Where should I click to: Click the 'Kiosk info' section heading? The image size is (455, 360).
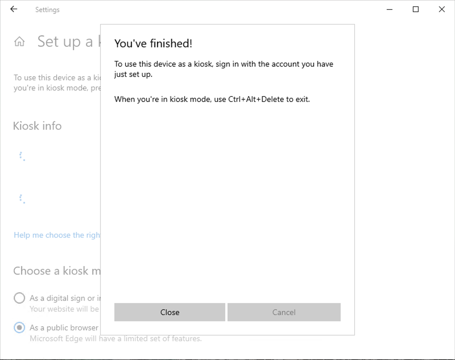37,126
